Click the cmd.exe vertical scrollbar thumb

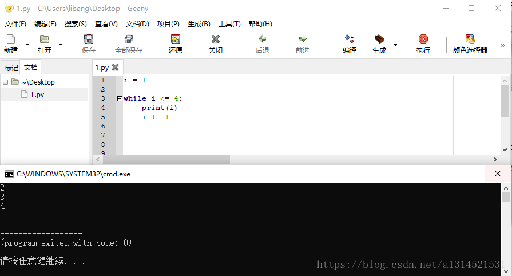point(506,198)
